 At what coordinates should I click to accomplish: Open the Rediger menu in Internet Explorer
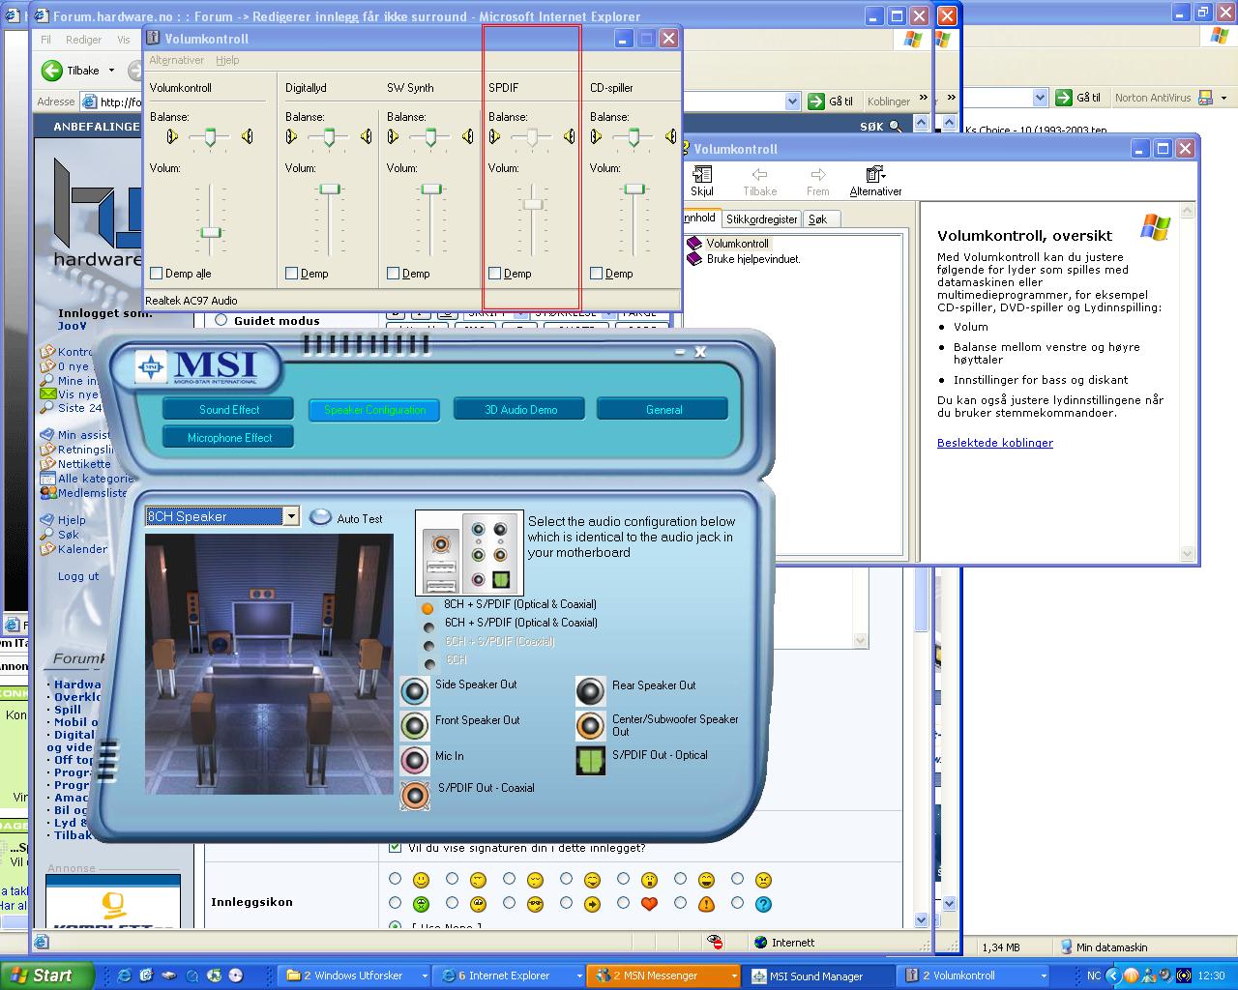tap(83, 40)
